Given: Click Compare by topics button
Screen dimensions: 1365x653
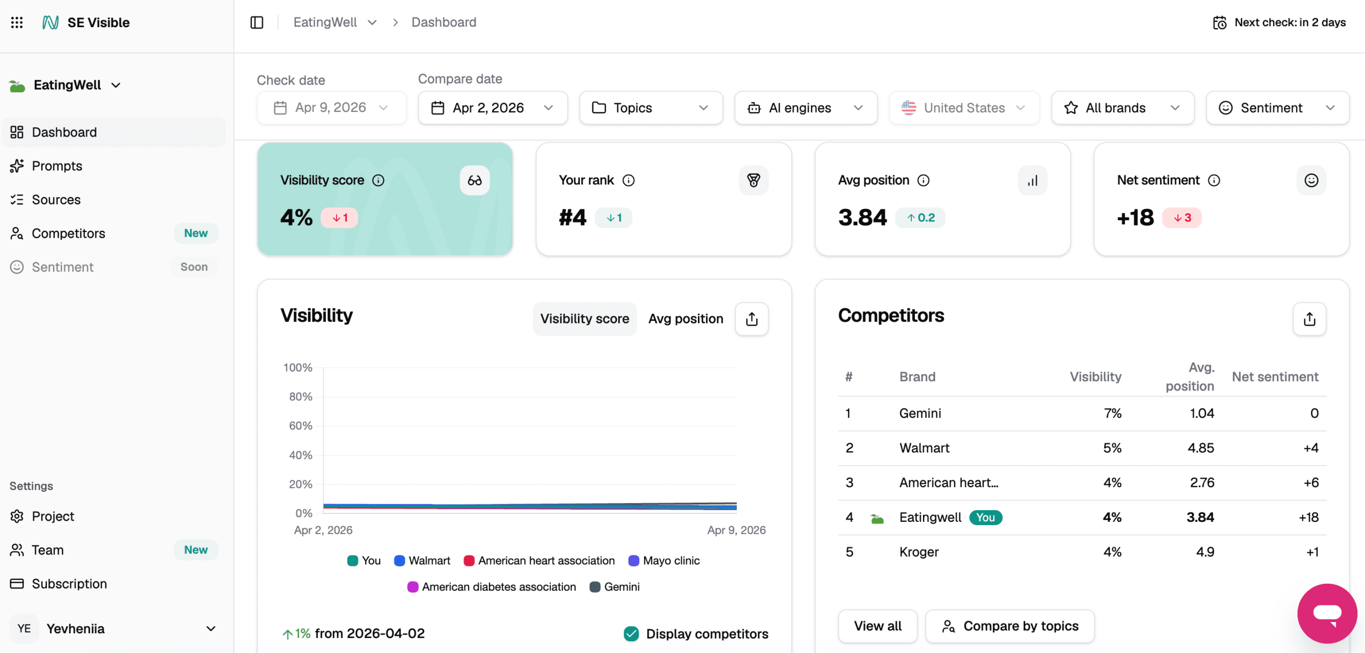Looking at the screenshot, I should click(x=1009, y=626).
